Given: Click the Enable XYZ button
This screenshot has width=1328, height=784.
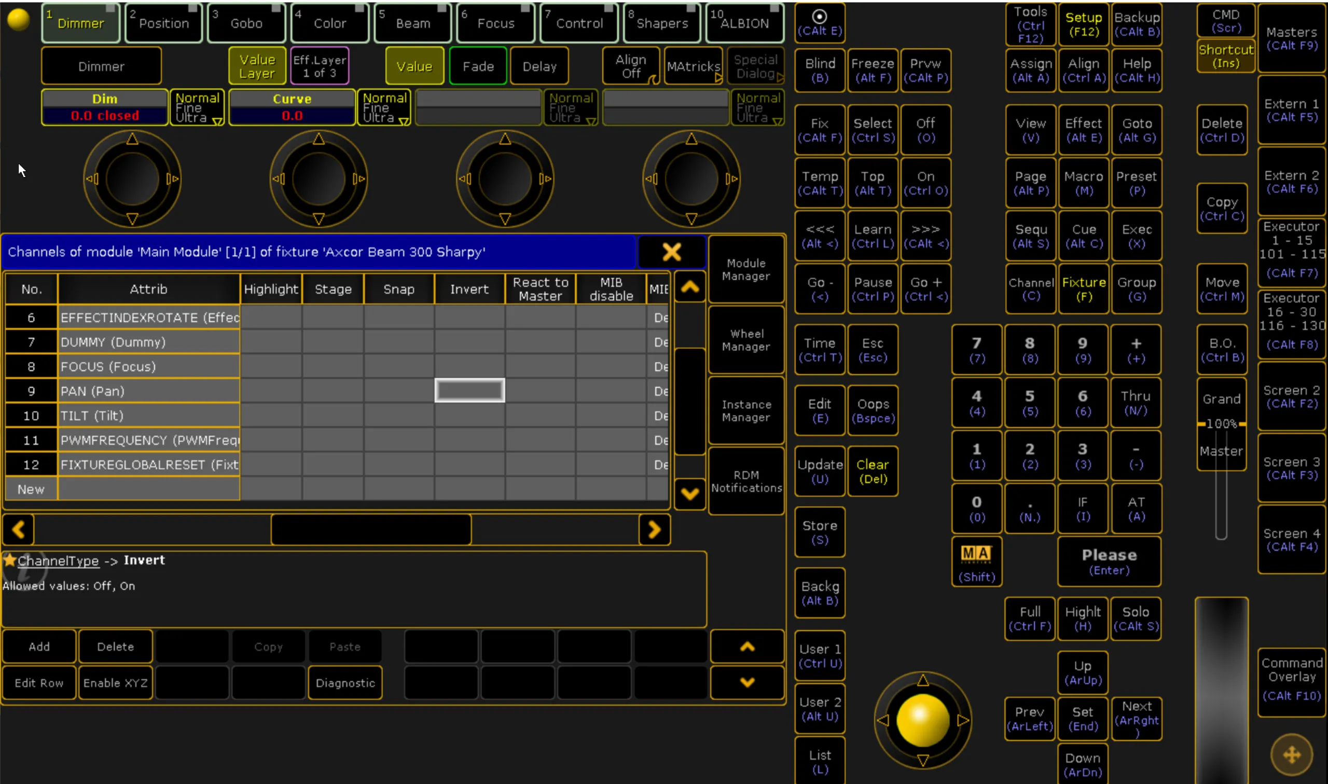Looking at the screenshot, I should coord(116,683).
